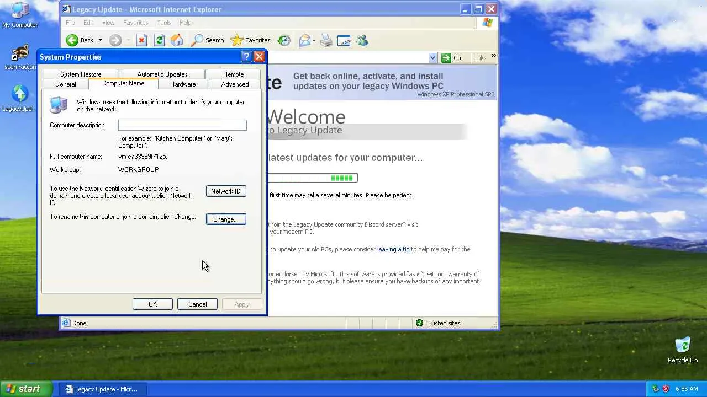The height and width of the screenshot is (397, 707).
Task: Click the Network ID button
Action: [x=226, y=191]
